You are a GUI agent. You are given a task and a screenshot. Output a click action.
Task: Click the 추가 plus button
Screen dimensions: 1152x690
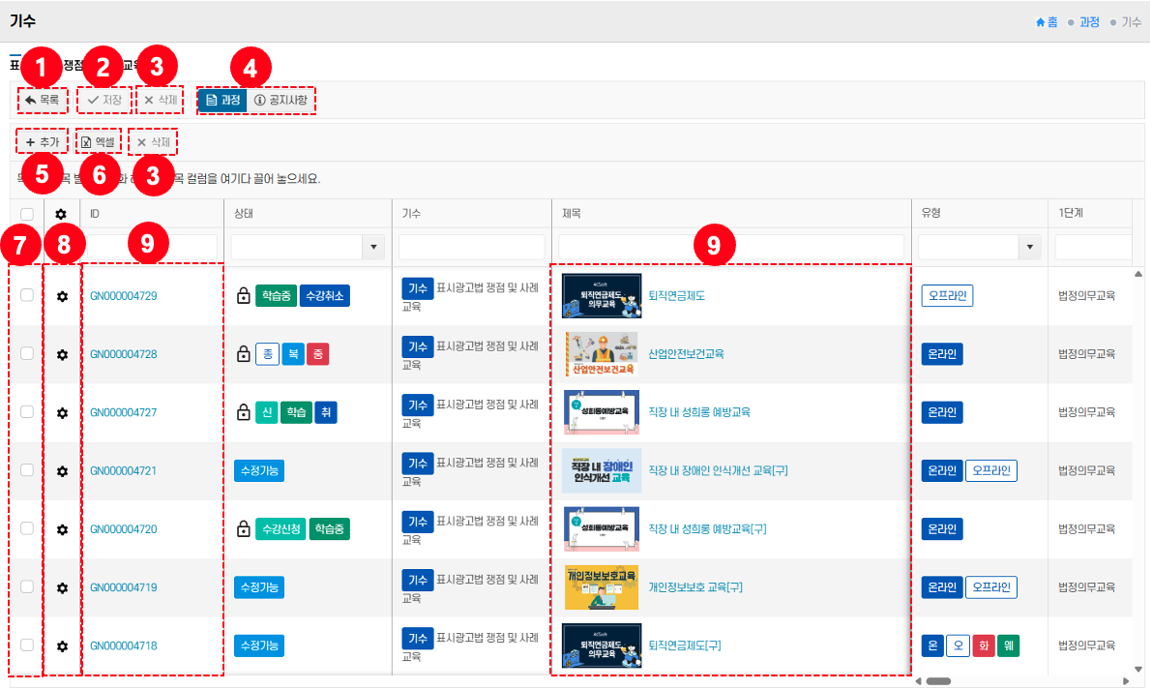tap(43, 142)
